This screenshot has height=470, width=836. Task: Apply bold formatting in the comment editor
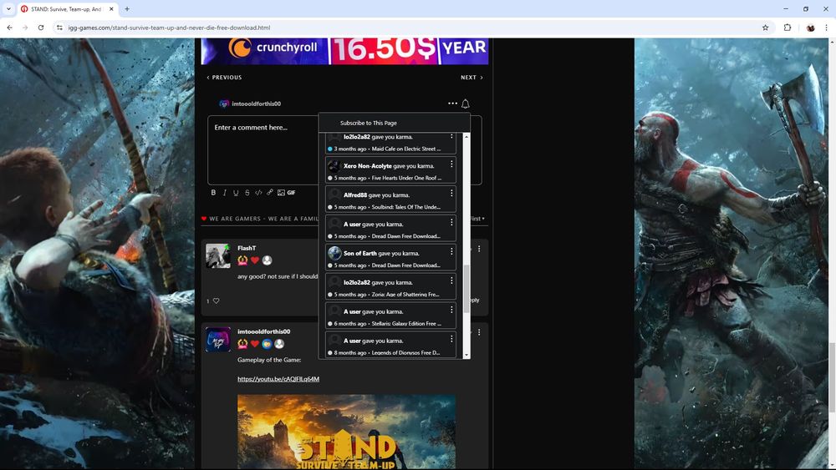[x=213, y=193]
